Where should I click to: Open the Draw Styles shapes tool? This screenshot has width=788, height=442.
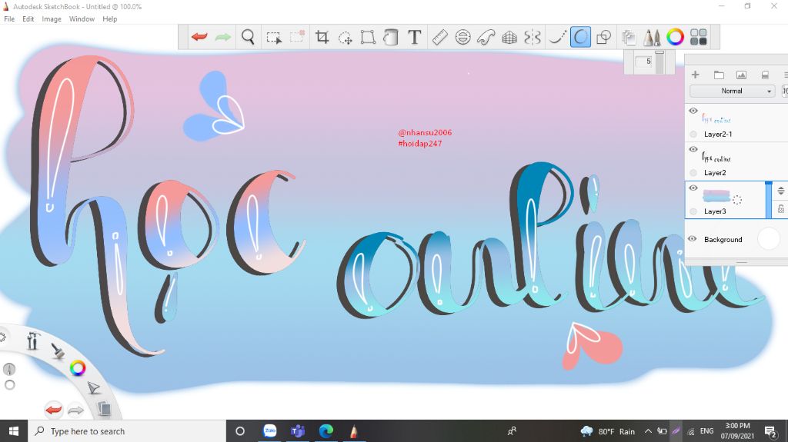603,37
